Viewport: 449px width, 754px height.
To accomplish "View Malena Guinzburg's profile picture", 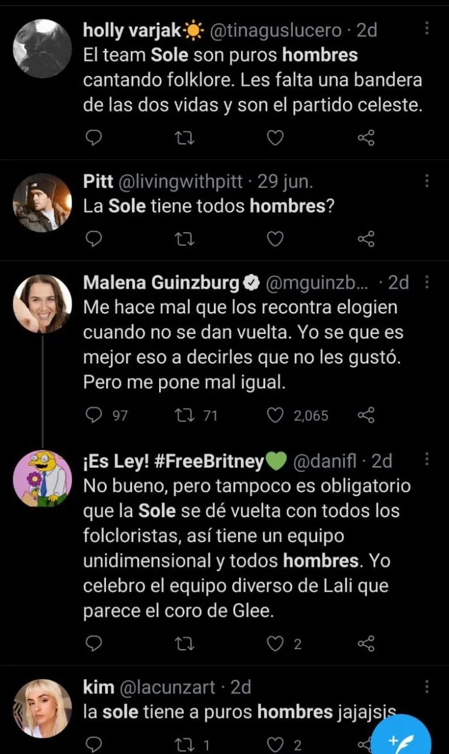I will tap(42, 304).
